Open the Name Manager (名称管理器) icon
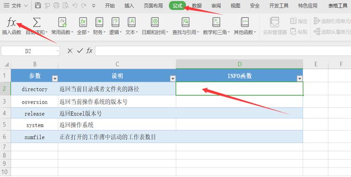 (x=275, y=22)
